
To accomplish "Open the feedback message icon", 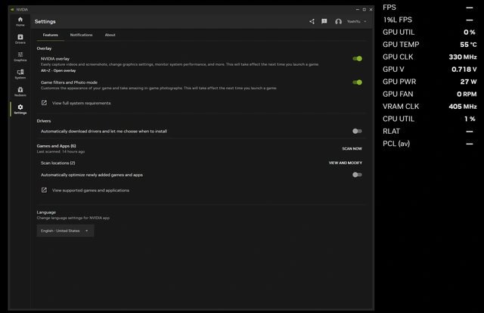I will point(324,21).
